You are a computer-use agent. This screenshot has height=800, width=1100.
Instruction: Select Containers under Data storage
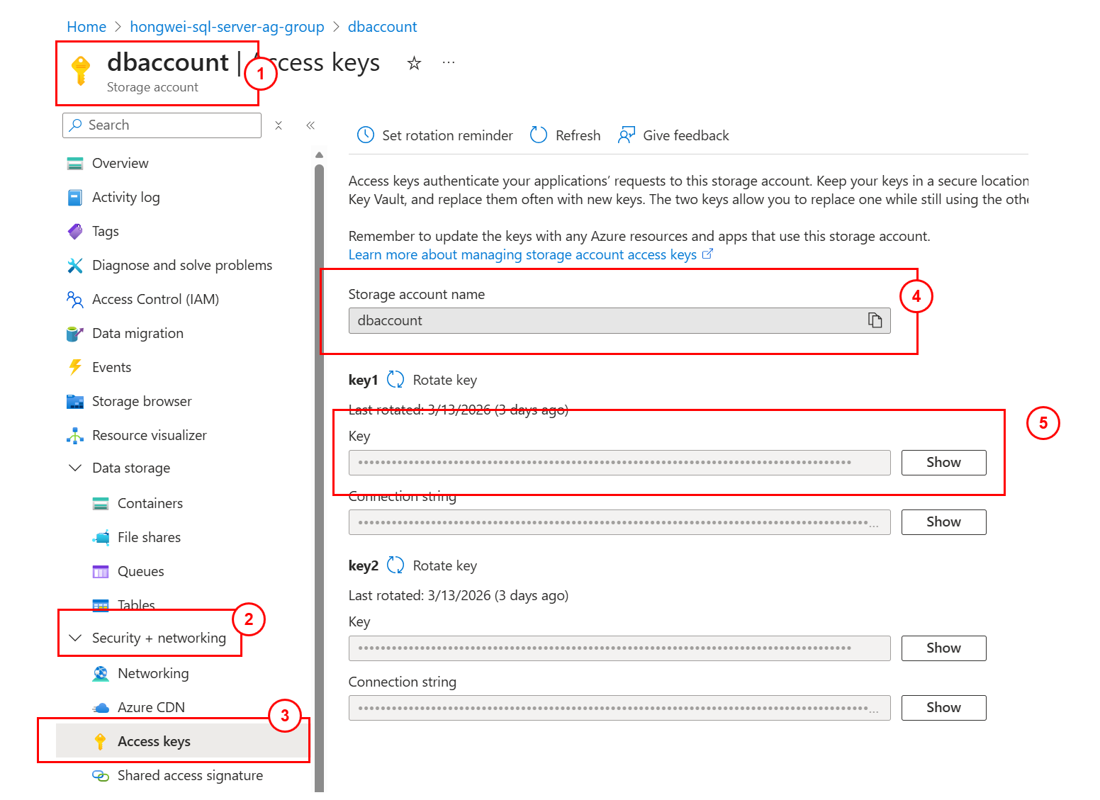click(x=150, y=503)
